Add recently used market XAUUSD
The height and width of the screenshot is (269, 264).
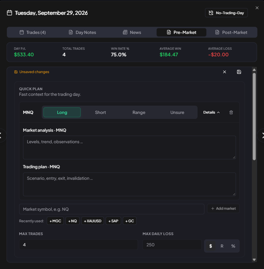[92, 221]
